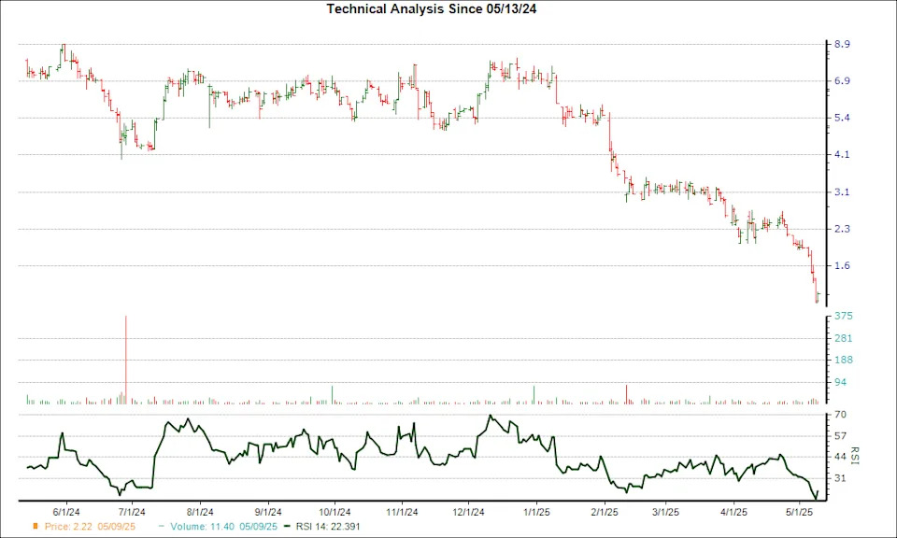Click the 6/1/24 date label
Image resolution: width=897 pixels, height=538 pixels.
66,512
